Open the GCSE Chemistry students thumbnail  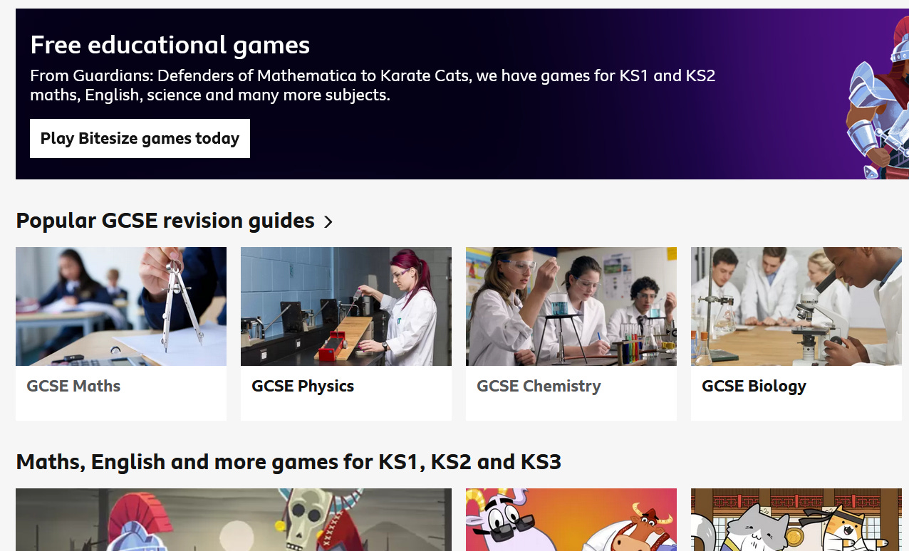click(x=571, y=306)
